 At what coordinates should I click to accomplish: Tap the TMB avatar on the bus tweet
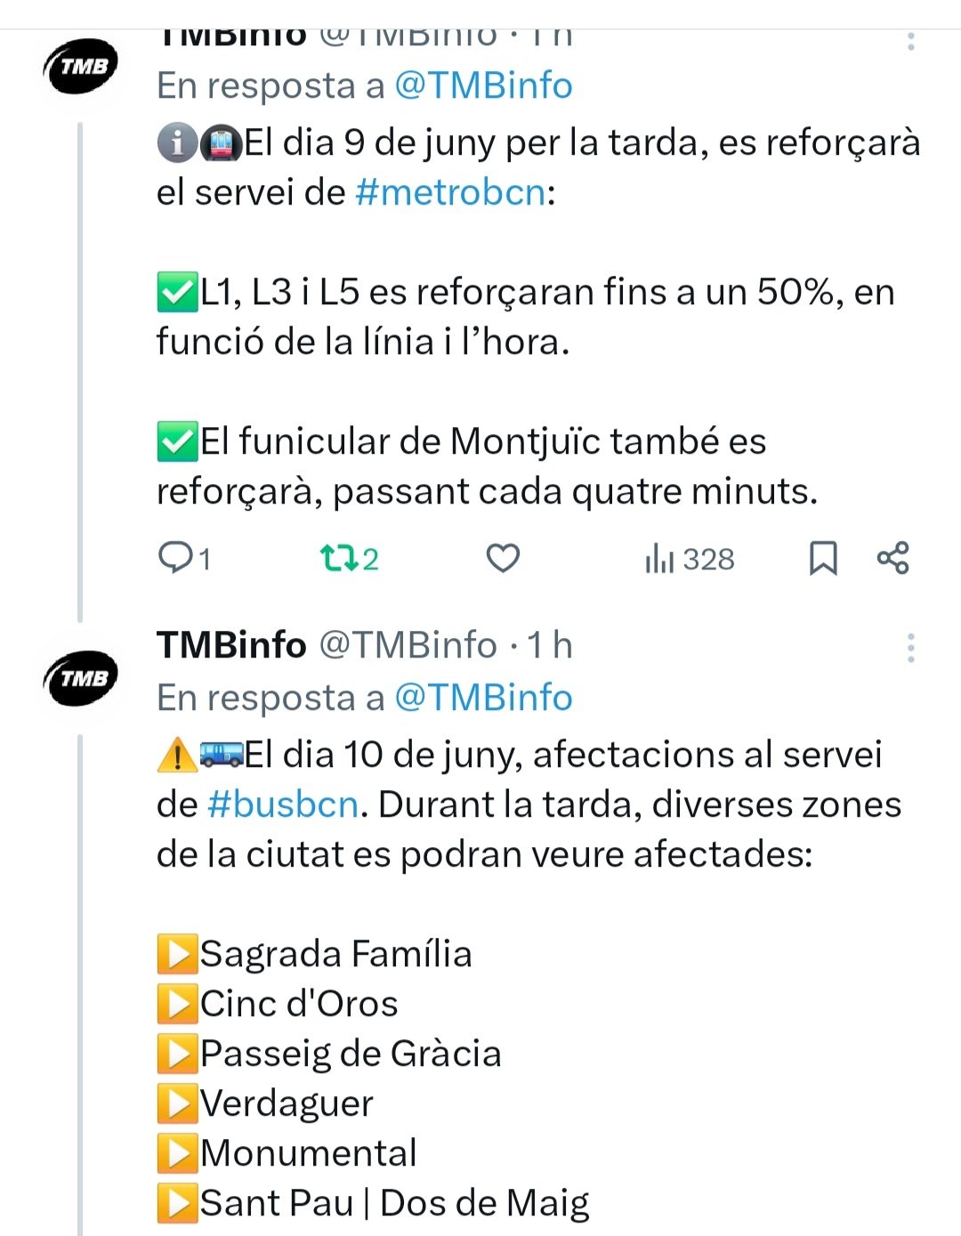click(82, 678)
